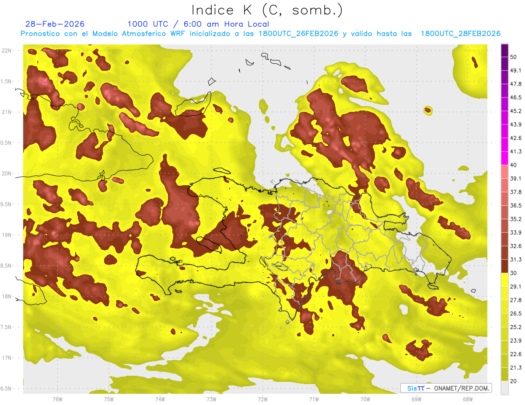Image resolution: width=525 pixels, height=405 pixels.
Task: Click the colorbar value "32.6"
Action: pyautogui.click(x=516, y=246)
